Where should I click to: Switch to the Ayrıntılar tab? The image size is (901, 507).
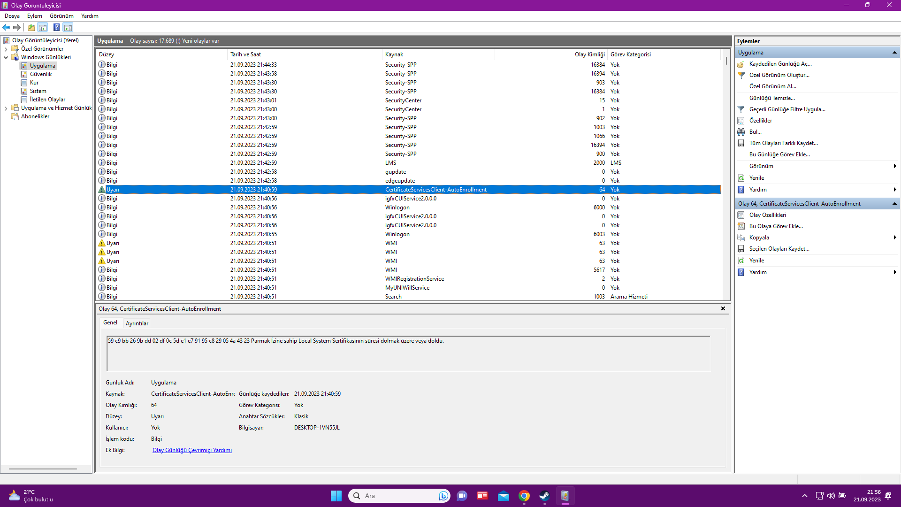pos(137,323)
